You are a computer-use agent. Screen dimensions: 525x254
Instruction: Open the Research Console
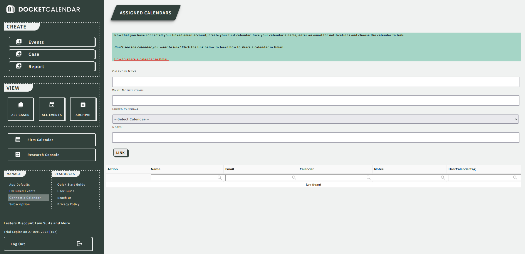(x=52, y=155)
